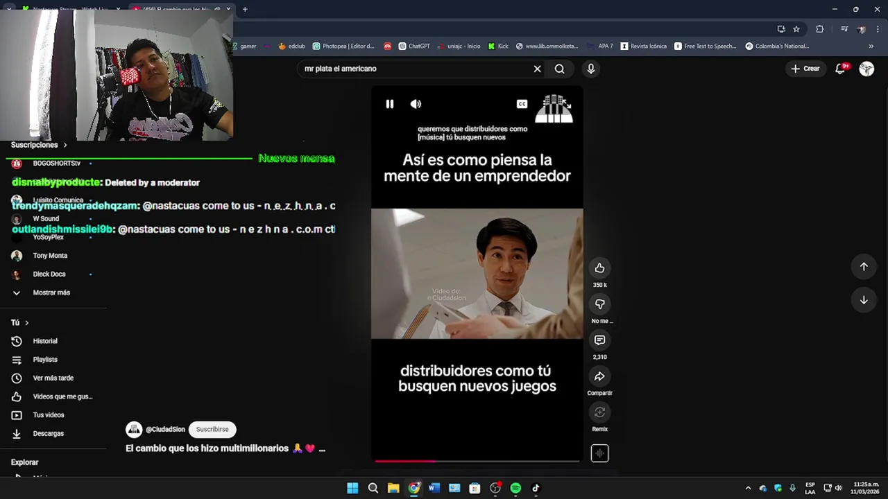Viewport: 888px width, 499px height.
Task: Switch the ESP LAA input language
Action: [810, 488]
